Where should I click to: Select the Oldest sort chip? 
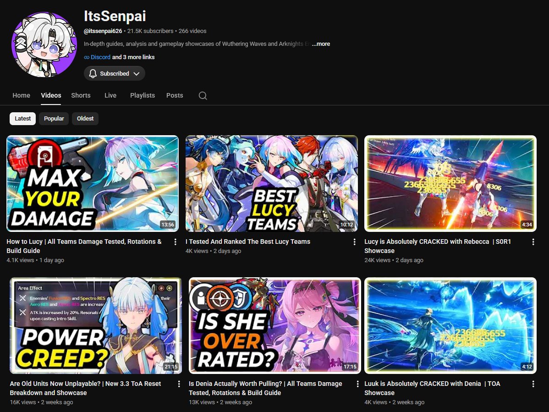coord(85,119)
